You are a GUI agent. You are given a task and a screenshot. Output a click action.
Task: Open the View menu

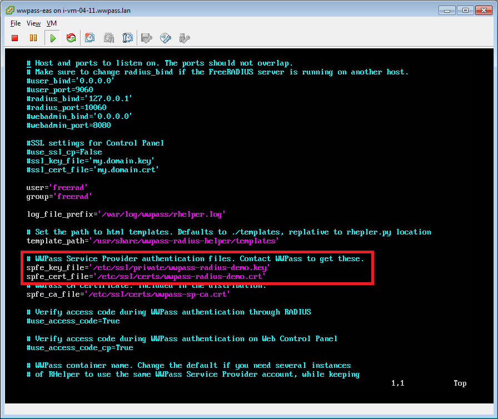pos(33,23)
